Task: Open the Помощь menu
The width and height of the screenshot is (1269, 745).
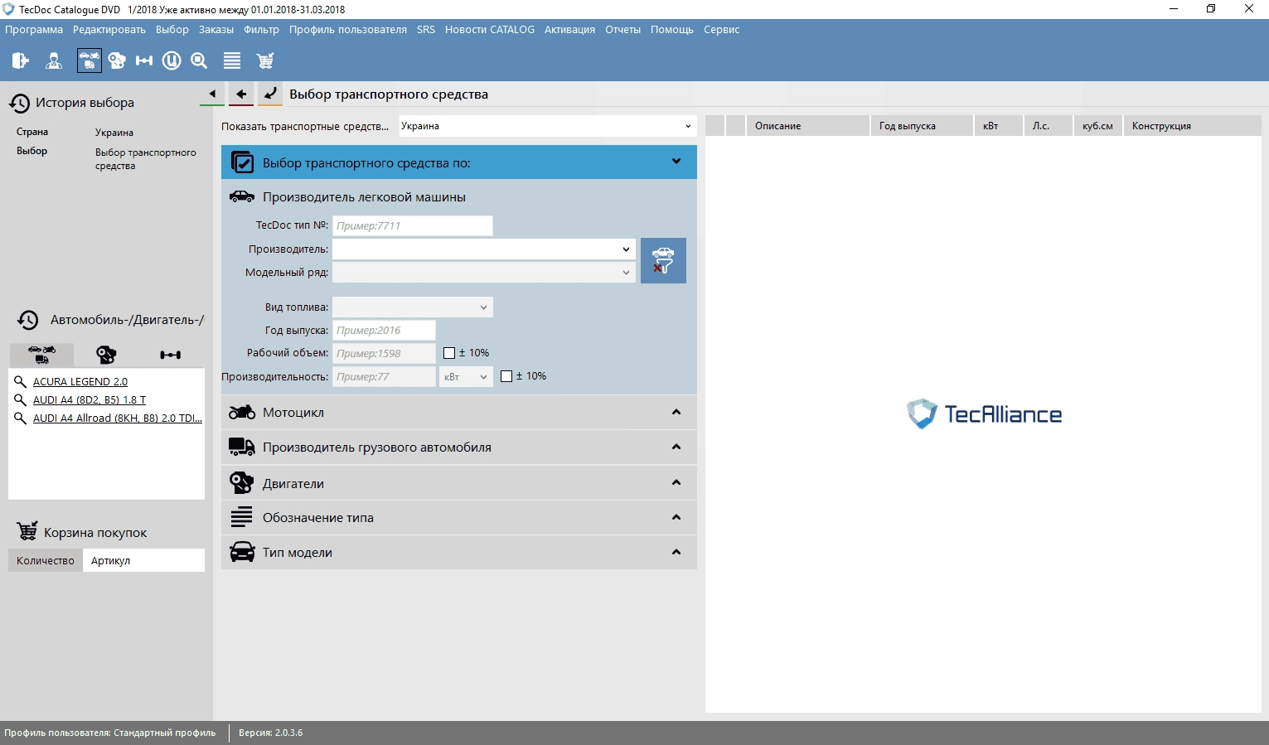Action: click(672, 30)
